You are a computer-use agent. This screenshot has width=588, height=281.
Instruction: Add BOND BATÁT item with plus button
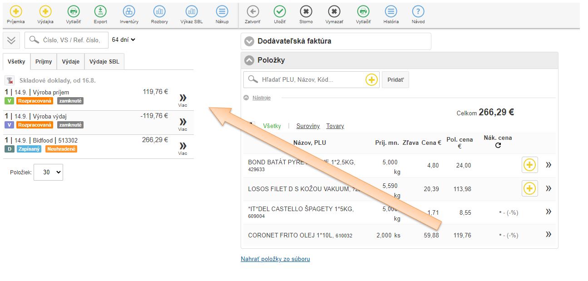(x=529, y=165)
